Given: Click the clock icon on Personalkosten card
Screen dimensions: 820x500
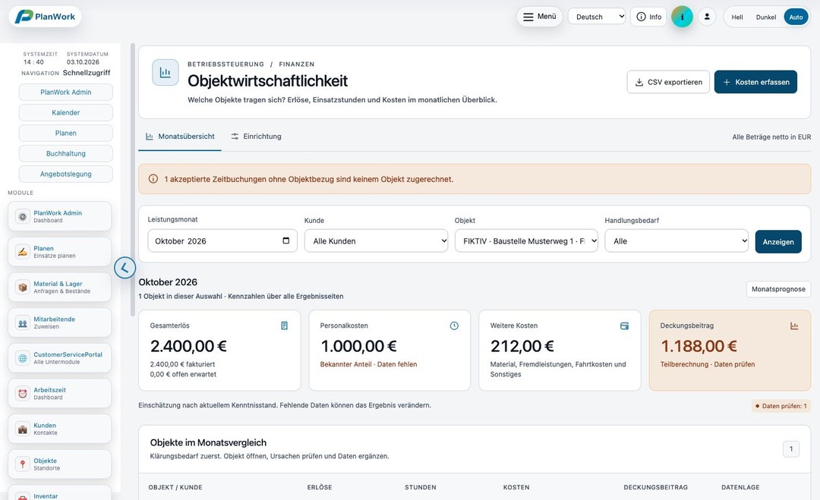Looking at the screenshot, I should (x=455, y=325).
